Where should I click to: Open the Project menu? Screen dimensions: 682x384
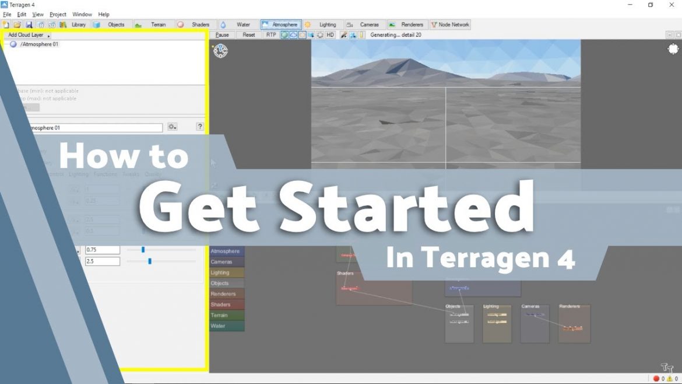point(58,14)
